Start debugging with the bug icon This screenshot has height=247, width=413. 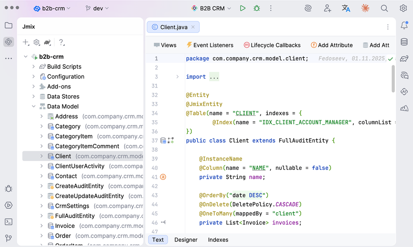[257, 8]
